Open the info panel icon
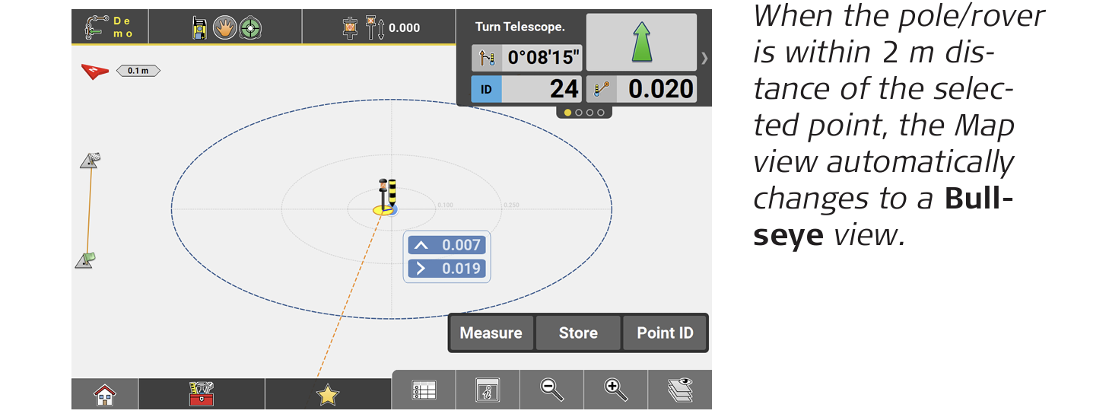Screen dimensions: 1109x417 [x=488, y=390]
